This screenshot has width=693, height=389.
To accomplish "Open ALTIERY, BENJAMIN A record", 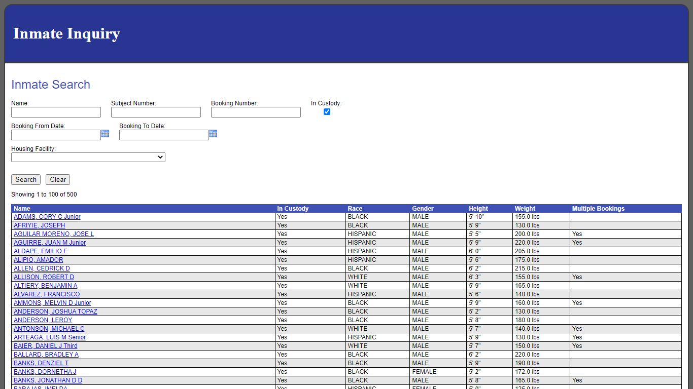I will [46, 286].
